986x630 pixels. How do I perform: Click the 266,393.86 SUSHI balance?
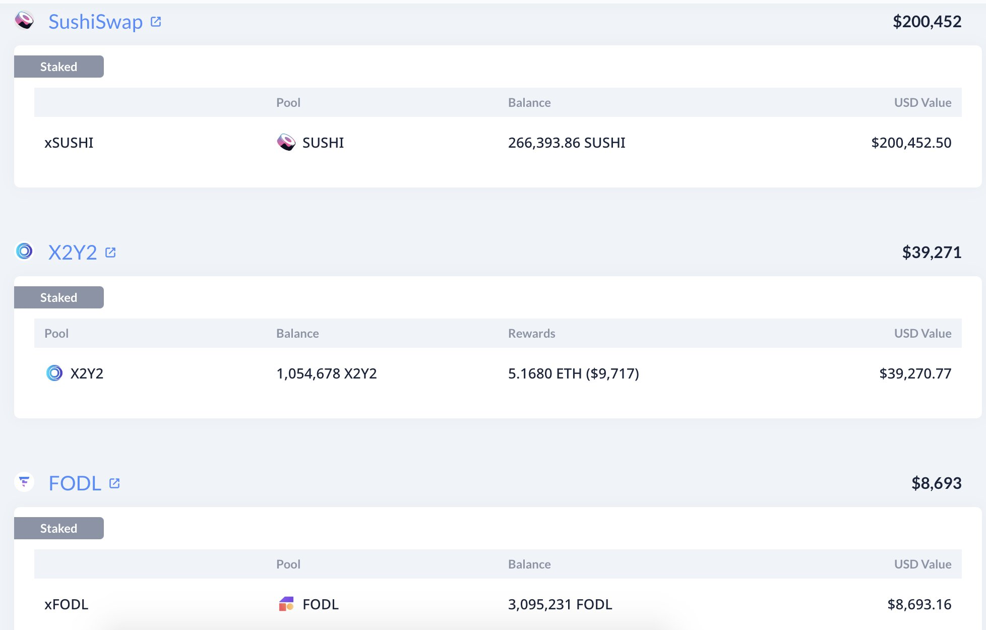(566, 143)
